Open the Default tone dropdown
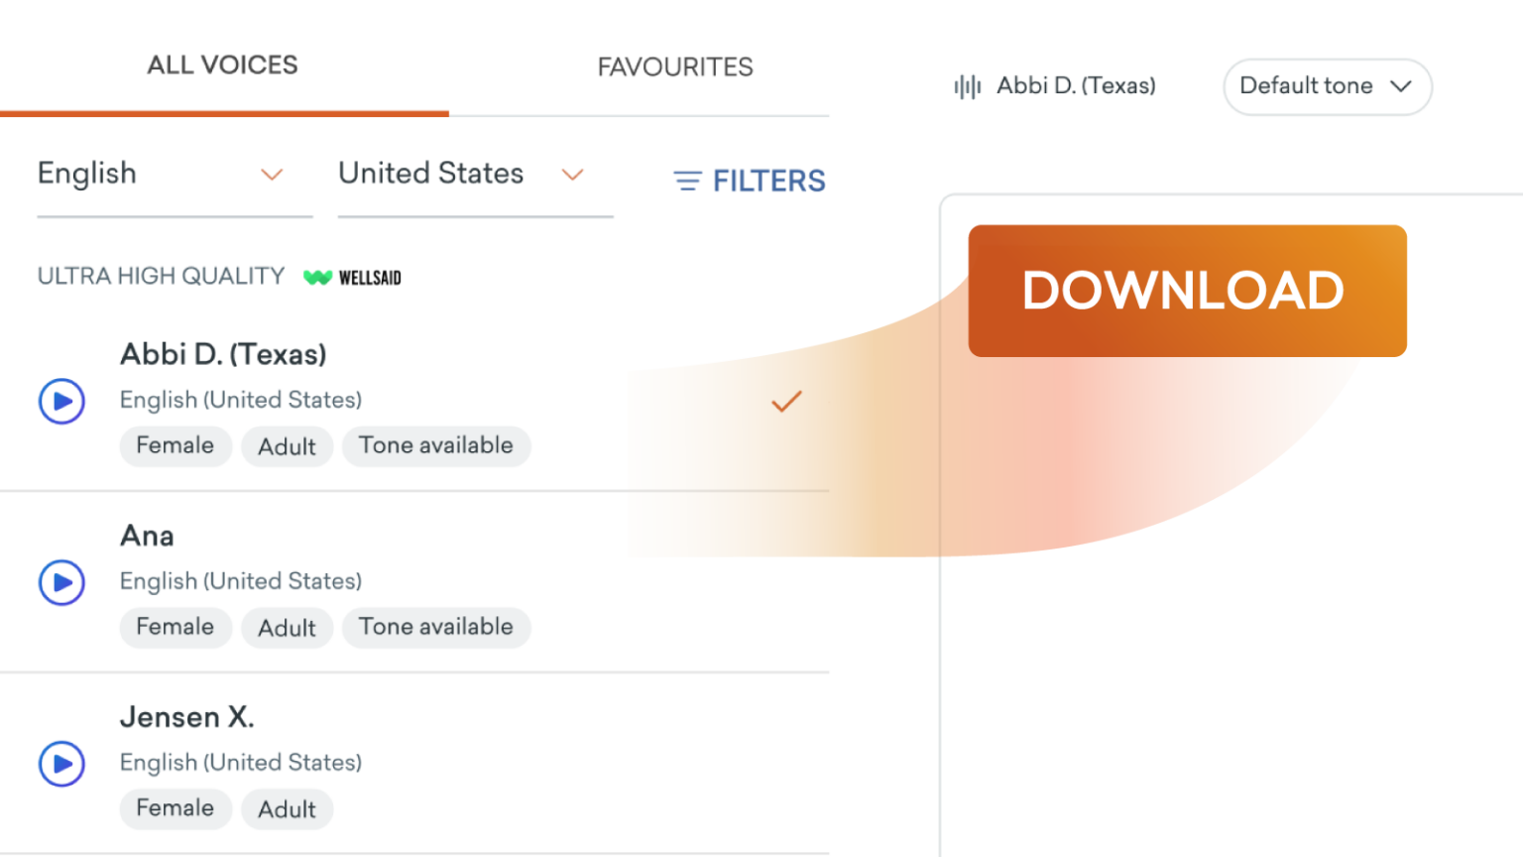The width and height of the screenshot is (1523, 857). (1327, 86)
